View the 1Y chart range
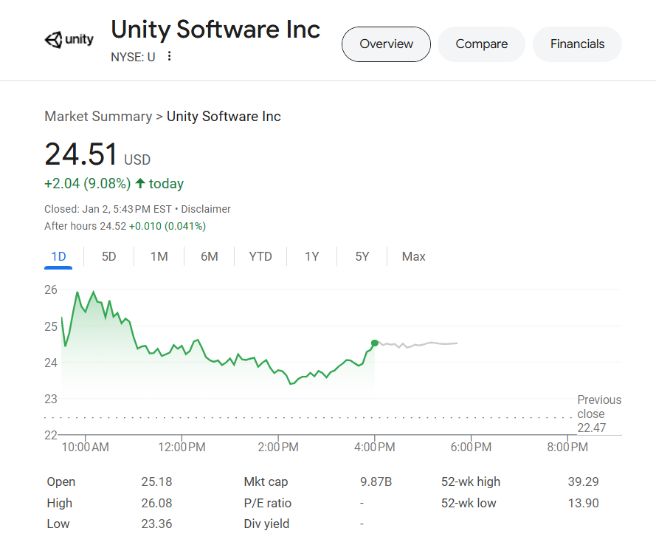 311,256
